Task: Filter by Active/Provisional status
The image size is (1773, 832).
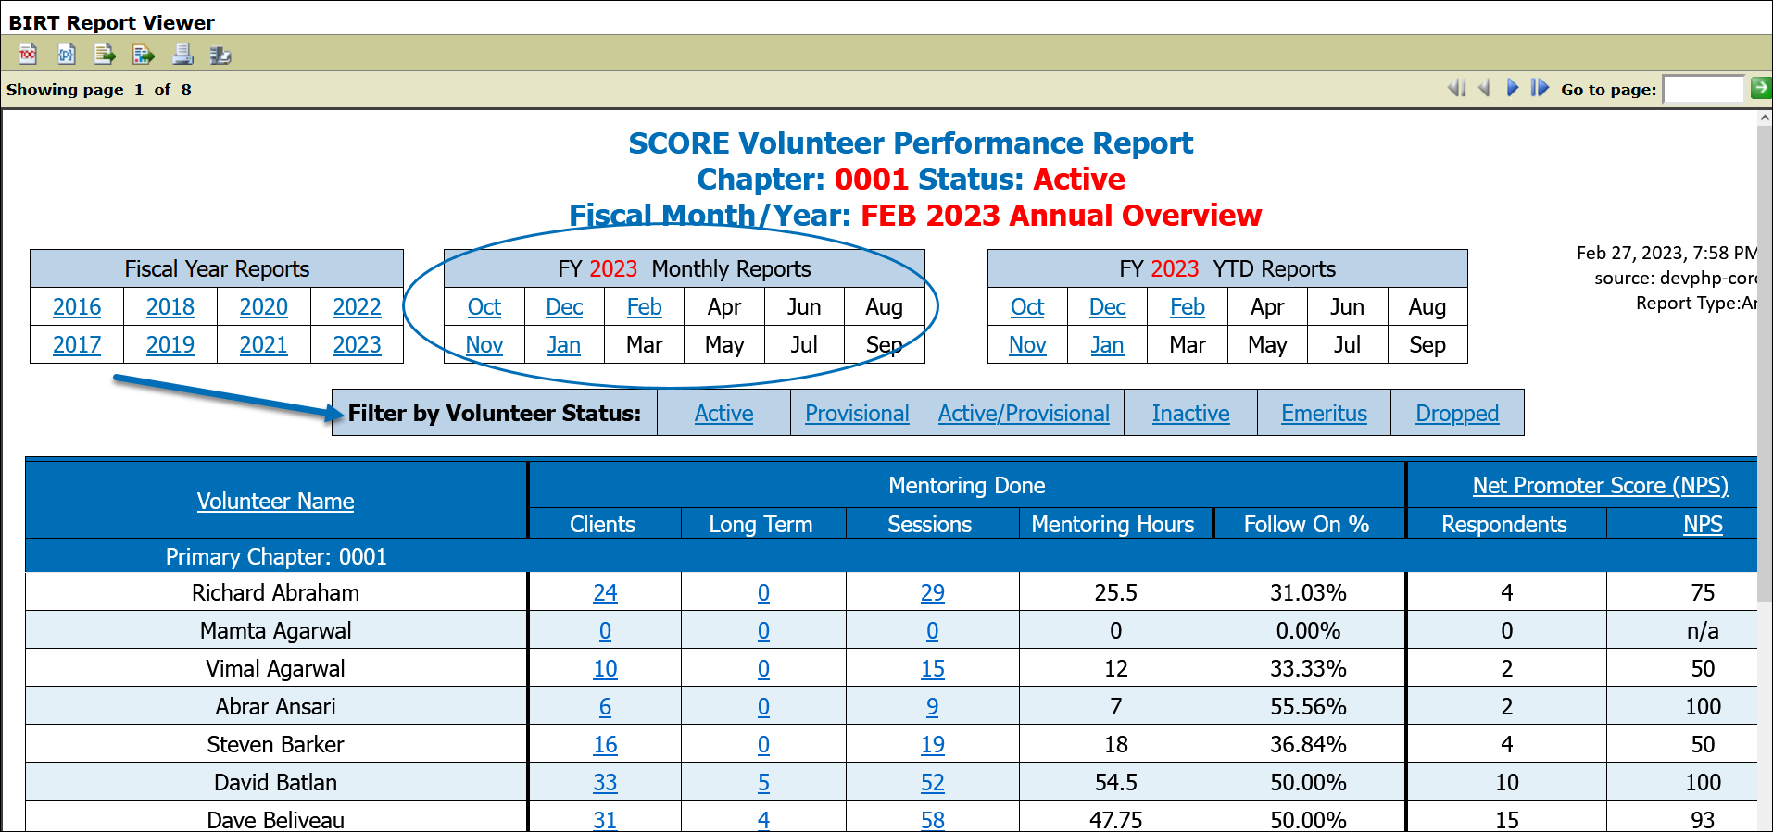Action: coord(1024,414)
